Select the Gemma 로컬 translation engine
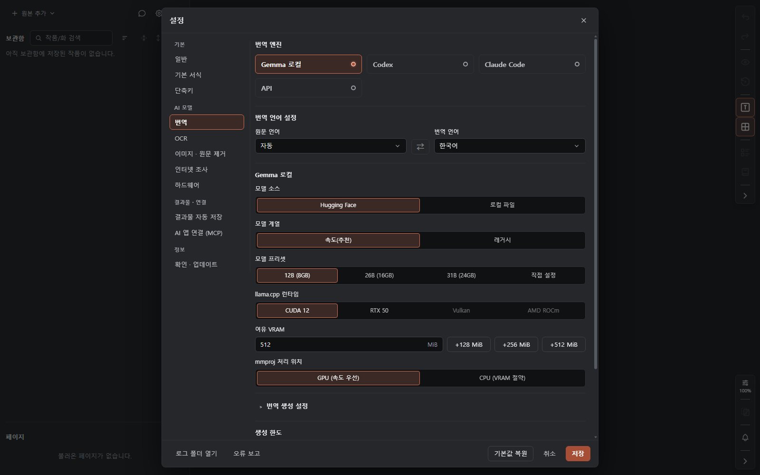This screenshot has height=475, width=760. (308, 64)
